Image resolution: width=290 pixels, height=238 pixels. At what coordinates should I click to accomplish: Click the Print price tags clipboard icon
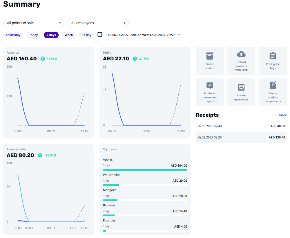coord(273,56)
